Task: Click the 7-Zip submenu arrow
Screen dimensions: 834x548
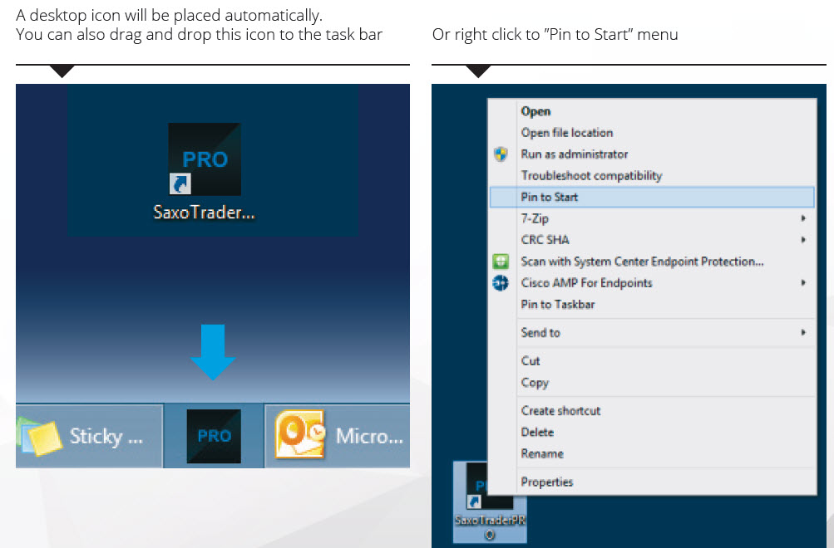Action: [x=803, y=218]
